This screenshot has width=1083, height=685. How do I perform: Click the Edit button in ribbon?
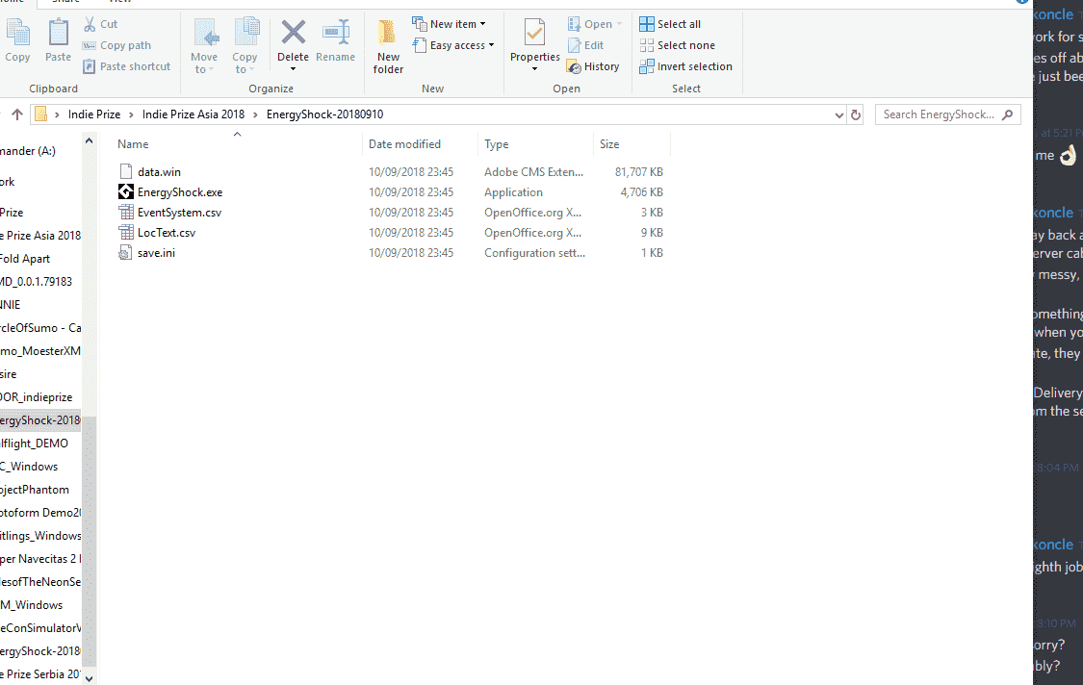(585, 45)
